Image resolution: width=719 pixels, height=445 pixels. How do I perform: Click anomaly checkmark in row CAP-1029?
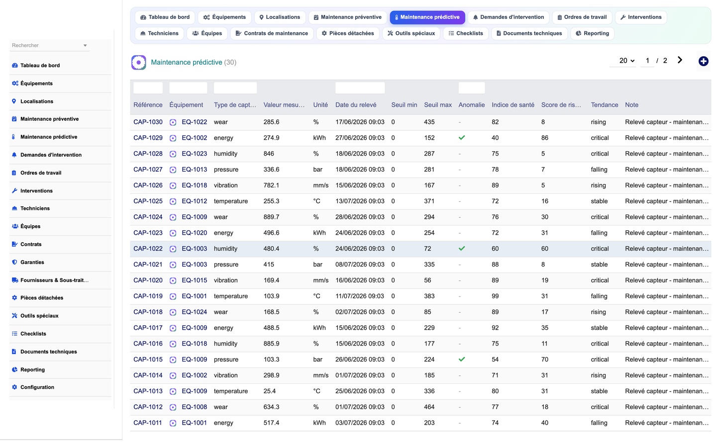point(462,138)
